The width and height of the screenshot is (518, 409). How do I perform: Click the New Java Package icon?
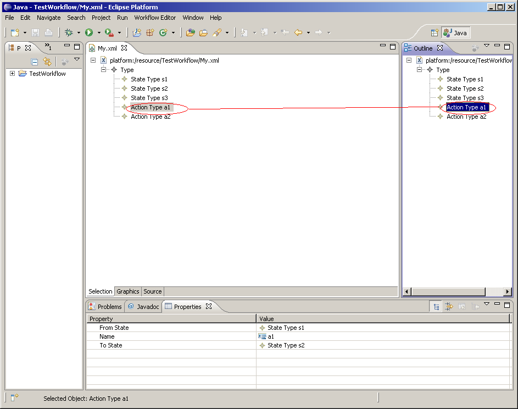(x=150, y=33)
